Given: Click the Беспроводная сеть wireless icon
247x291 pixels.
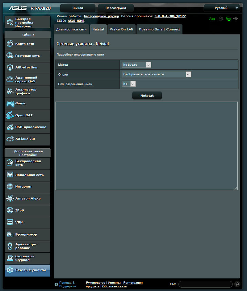Looking at the screenshot, I should 10,163.
